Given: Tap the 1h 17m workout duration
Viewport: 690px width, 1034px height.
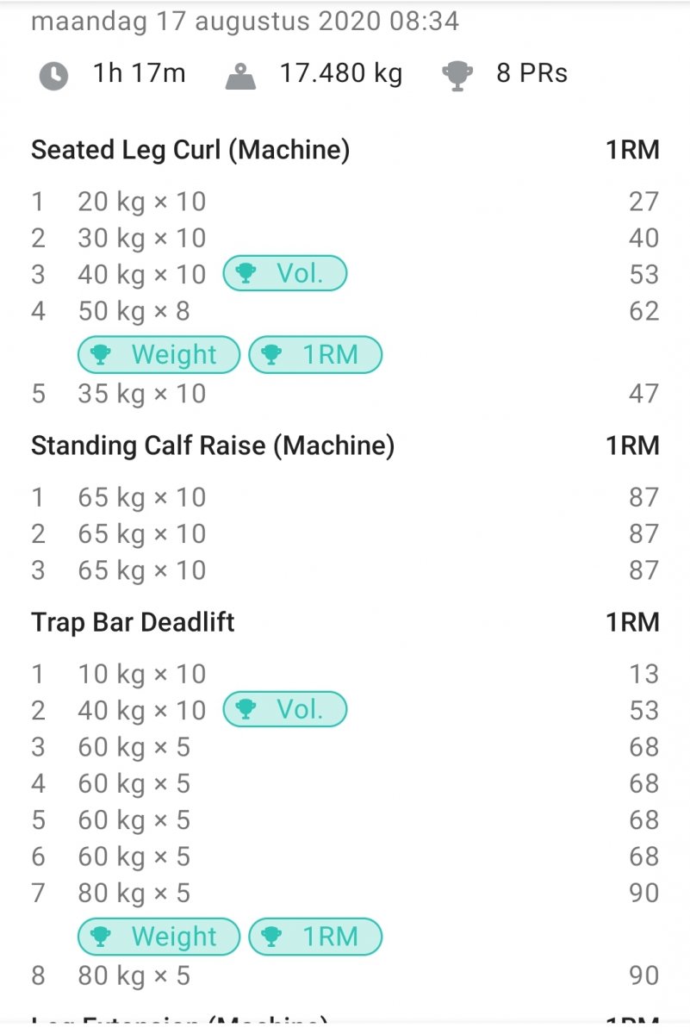Looking at the screenshot, I should tap(139, 74).
